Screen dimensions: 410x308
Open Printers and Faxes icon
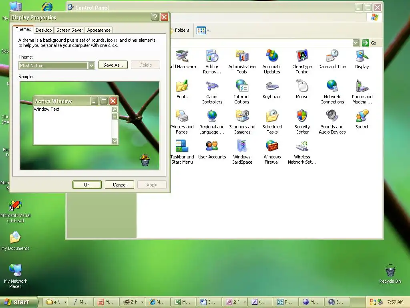tap(182, 122)
